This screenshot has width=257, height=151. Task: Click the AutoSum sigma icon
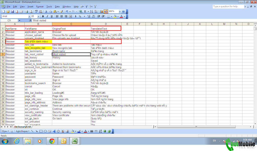85,12
